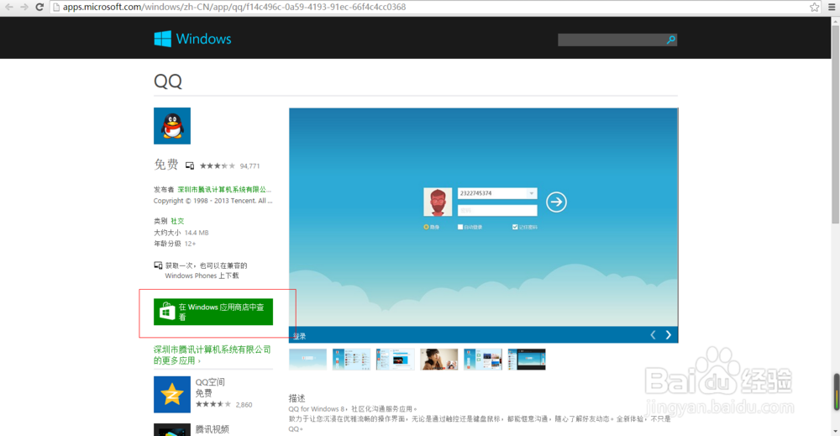Open account dropdown showing 2322745374
The width and height of the screenshot is (840, 436).
click(x=532, y=193)
